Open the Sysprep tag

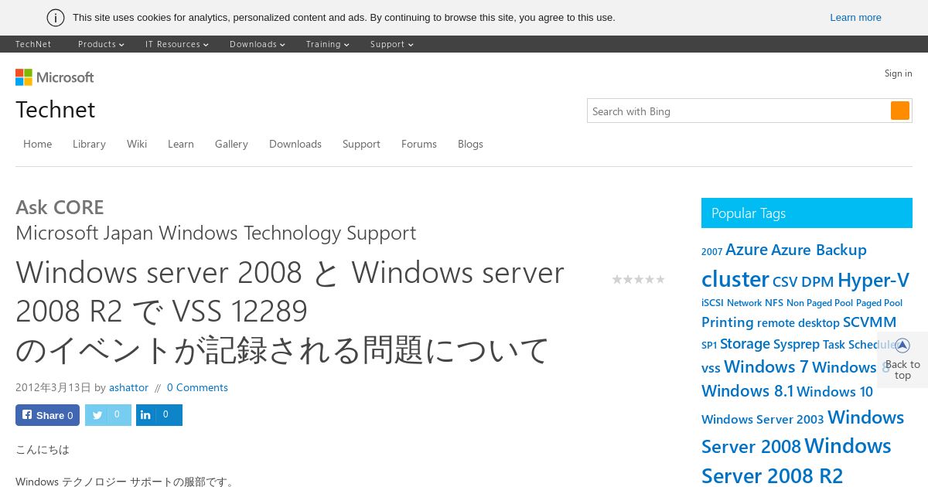point(796,345)
